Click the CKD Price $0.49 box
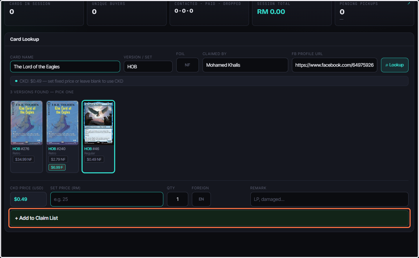The height and width of the screenshot is (258, 419). tap(28, 199)
